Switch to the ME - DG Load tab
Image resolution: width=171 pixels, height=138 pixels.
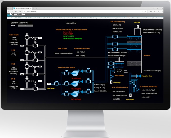click(x=19, y=18)
